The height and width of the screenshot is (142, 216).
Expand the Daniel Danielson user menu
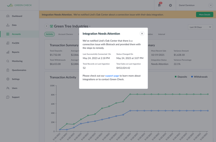[x=210, y=5]
